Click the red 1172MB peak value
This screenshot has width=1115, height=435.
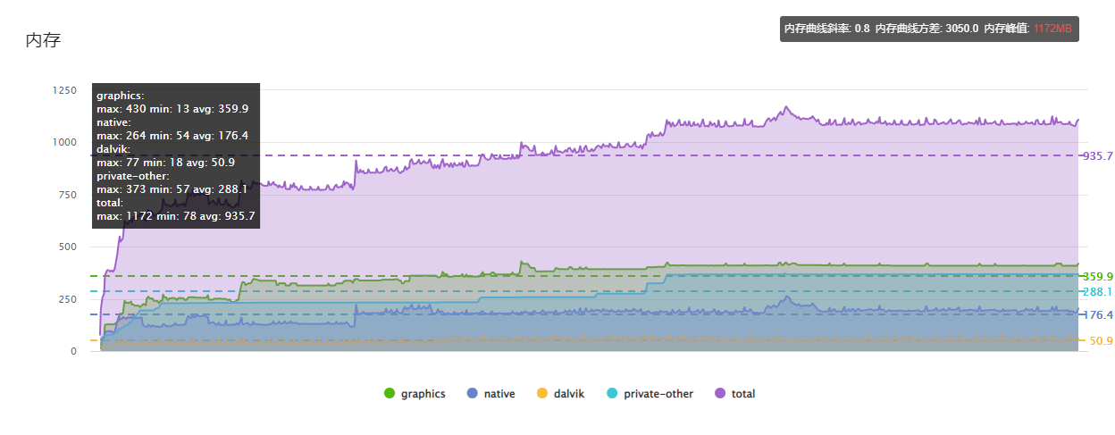pos(1052,29)
